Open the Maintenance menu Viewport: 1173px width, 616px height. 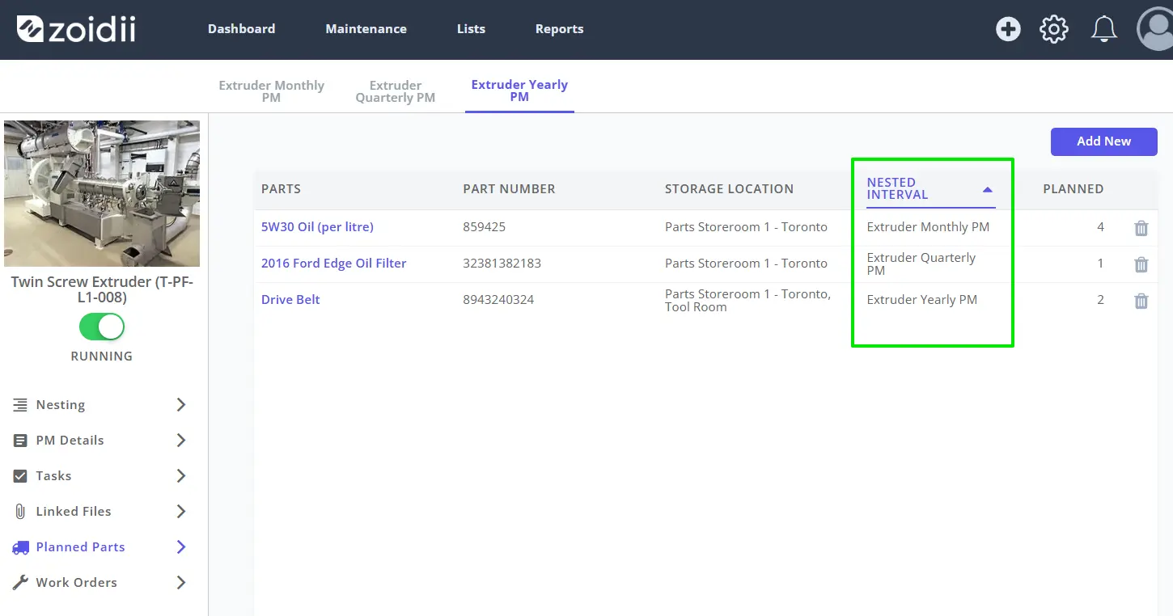366,29
